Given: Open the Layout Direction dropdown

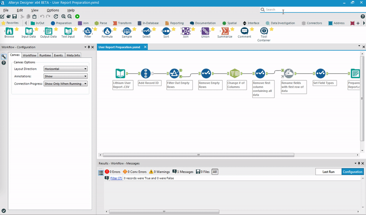Looking at the screenshot, I should pos(66,69).
